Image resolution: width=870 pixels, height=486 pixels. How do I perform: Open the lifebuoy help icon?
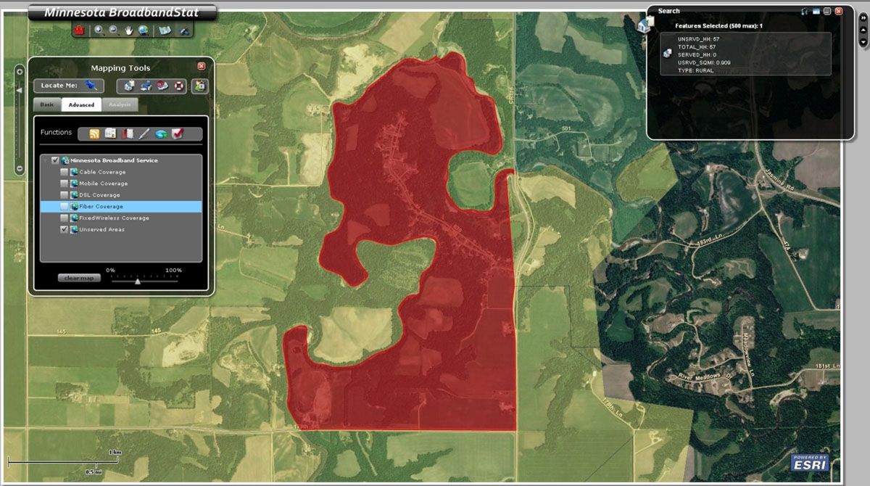pyautogui.click(x=178, y=86)
